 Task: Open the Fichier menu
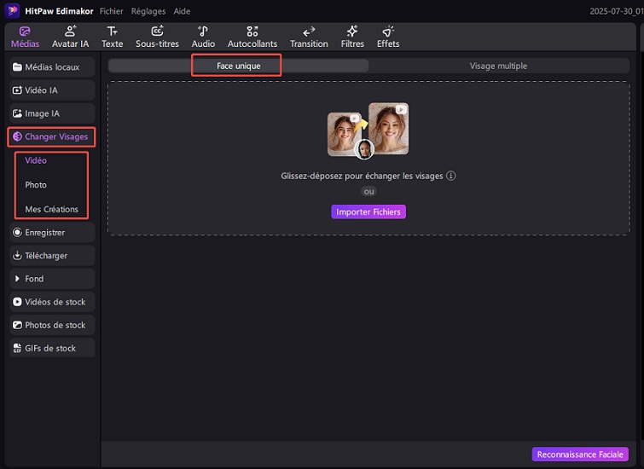click(x=111, y=11)
